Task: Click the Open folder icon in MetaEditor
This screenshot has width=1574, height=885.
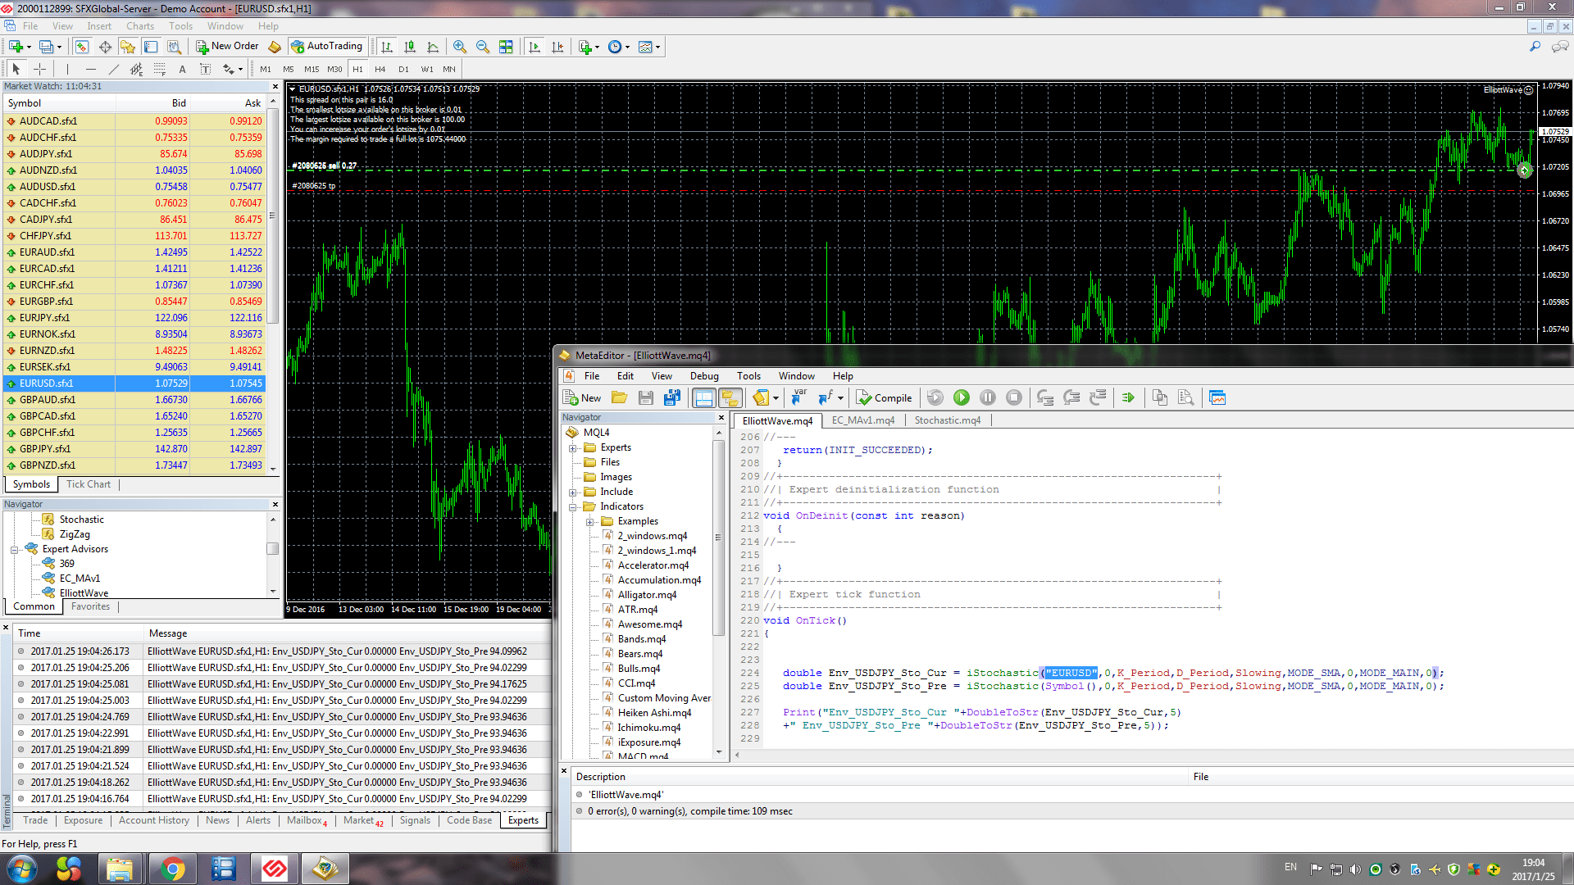Action: 619,398
